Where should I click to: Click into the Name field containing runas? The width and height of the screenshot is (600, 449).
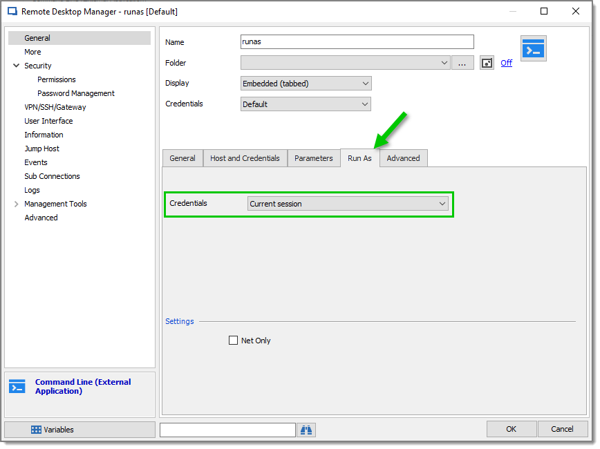pyautogui.click(x=357, y=41)
